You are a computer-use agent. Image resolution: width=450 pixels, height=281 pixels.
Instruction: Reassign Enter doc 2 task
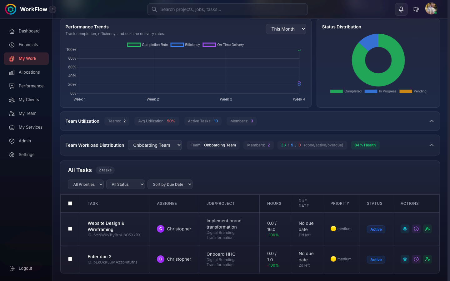pyautogui.click(x=427, y=259)
